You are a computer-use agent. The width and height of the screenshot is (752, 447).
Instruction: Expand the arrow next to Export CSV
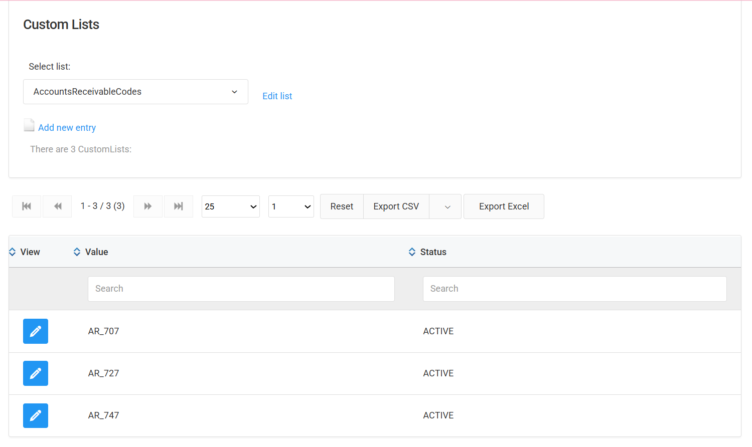pos(447,206)
